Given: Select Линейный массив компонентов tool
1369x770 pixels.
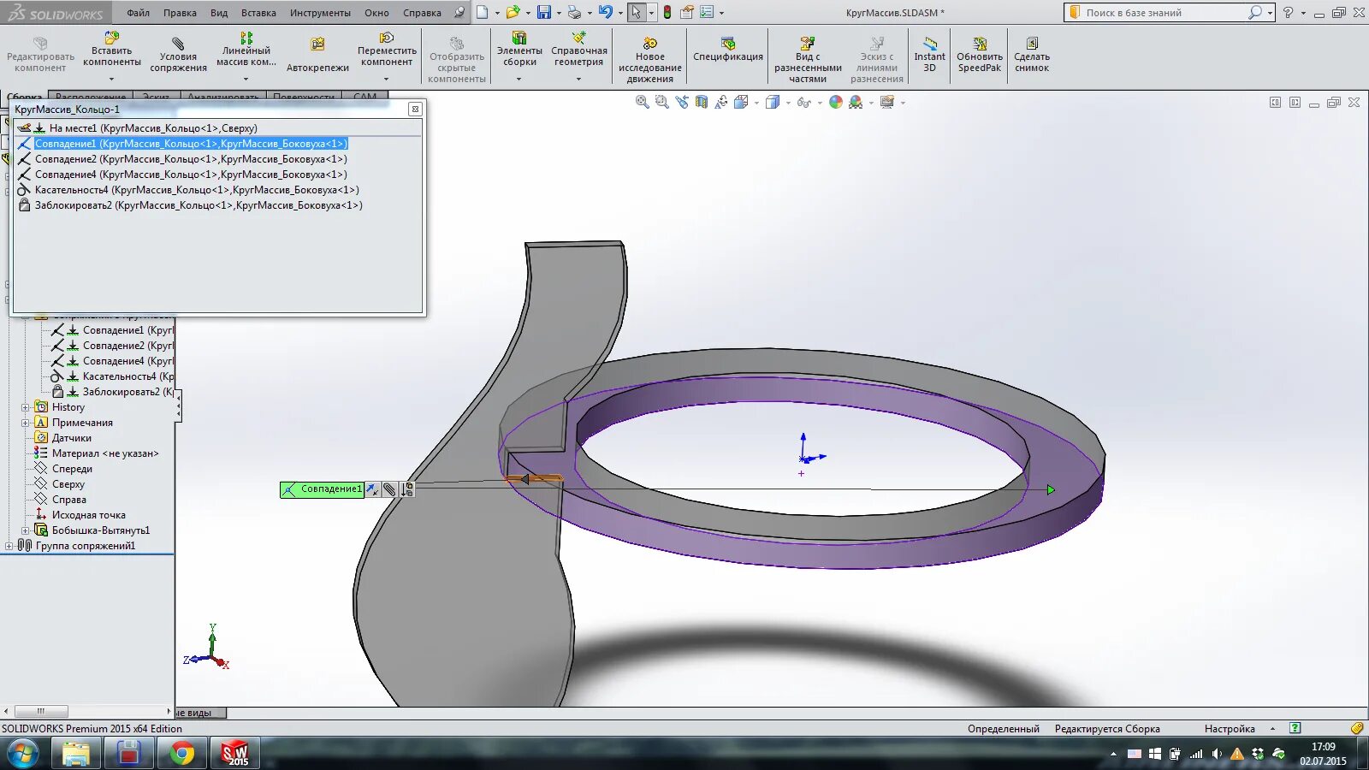Looking at the screenshot, I should point(246,50).
